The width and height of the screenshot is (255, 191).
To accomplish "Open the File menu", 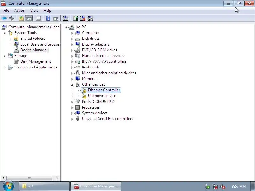I will 6,11.
